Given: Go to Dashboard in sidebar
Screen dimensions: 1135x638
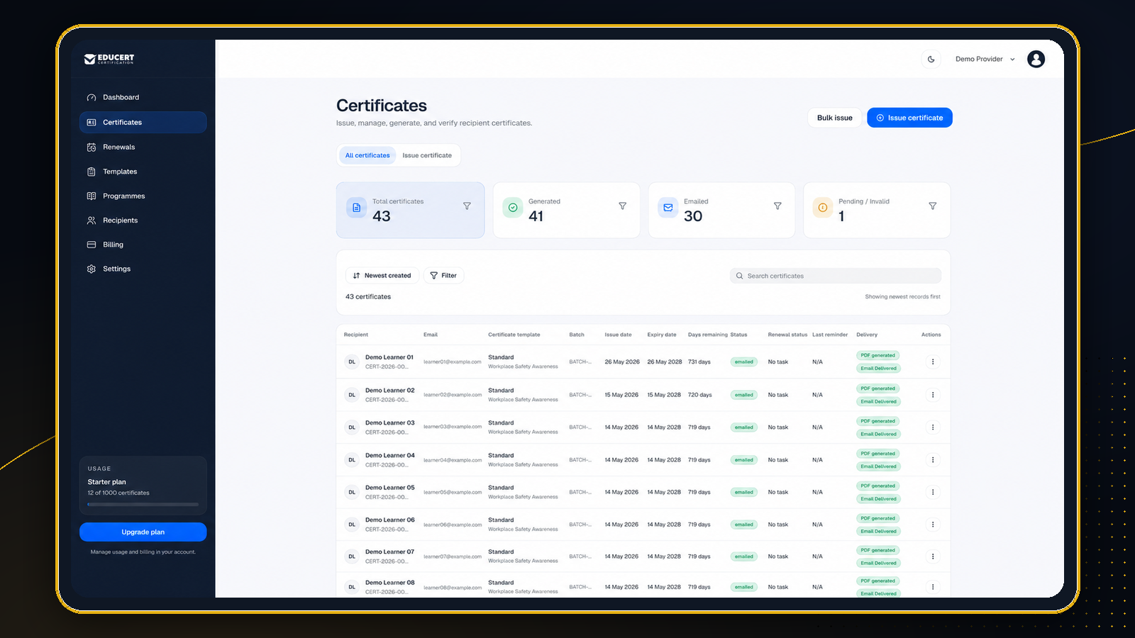Looking at the screenshot, I should click(x=143, y=97).
